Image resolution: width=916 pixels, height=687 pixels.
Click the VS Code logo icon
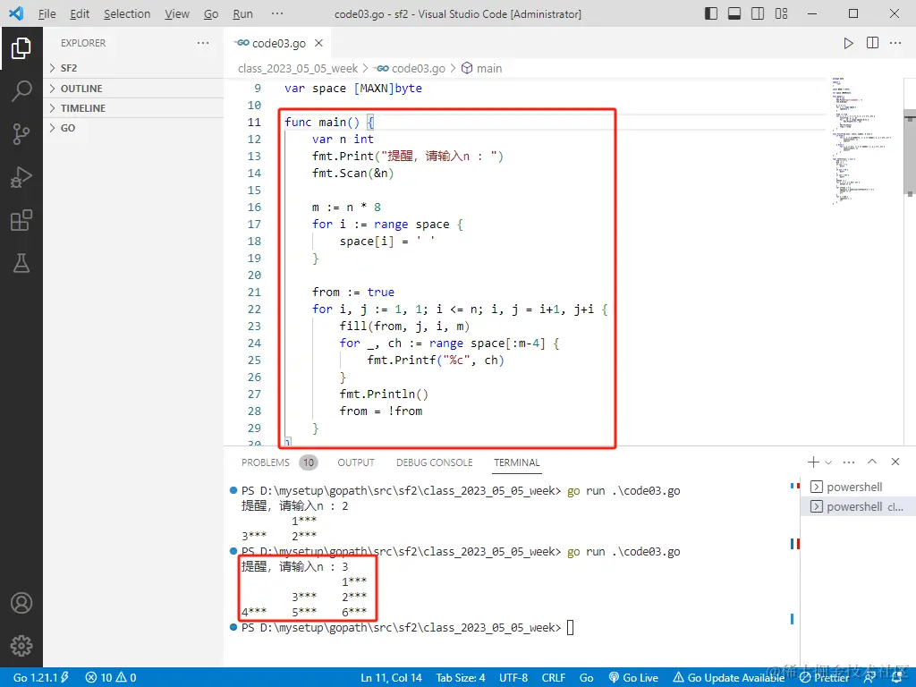16,13
